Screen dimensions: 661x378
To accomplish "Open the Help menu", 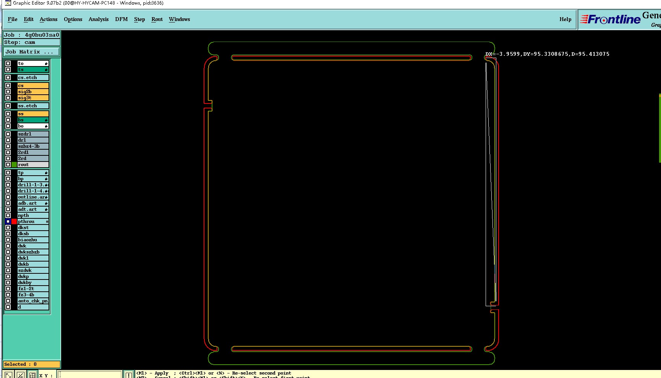I will pyautogui.click(x=565, y=19).
